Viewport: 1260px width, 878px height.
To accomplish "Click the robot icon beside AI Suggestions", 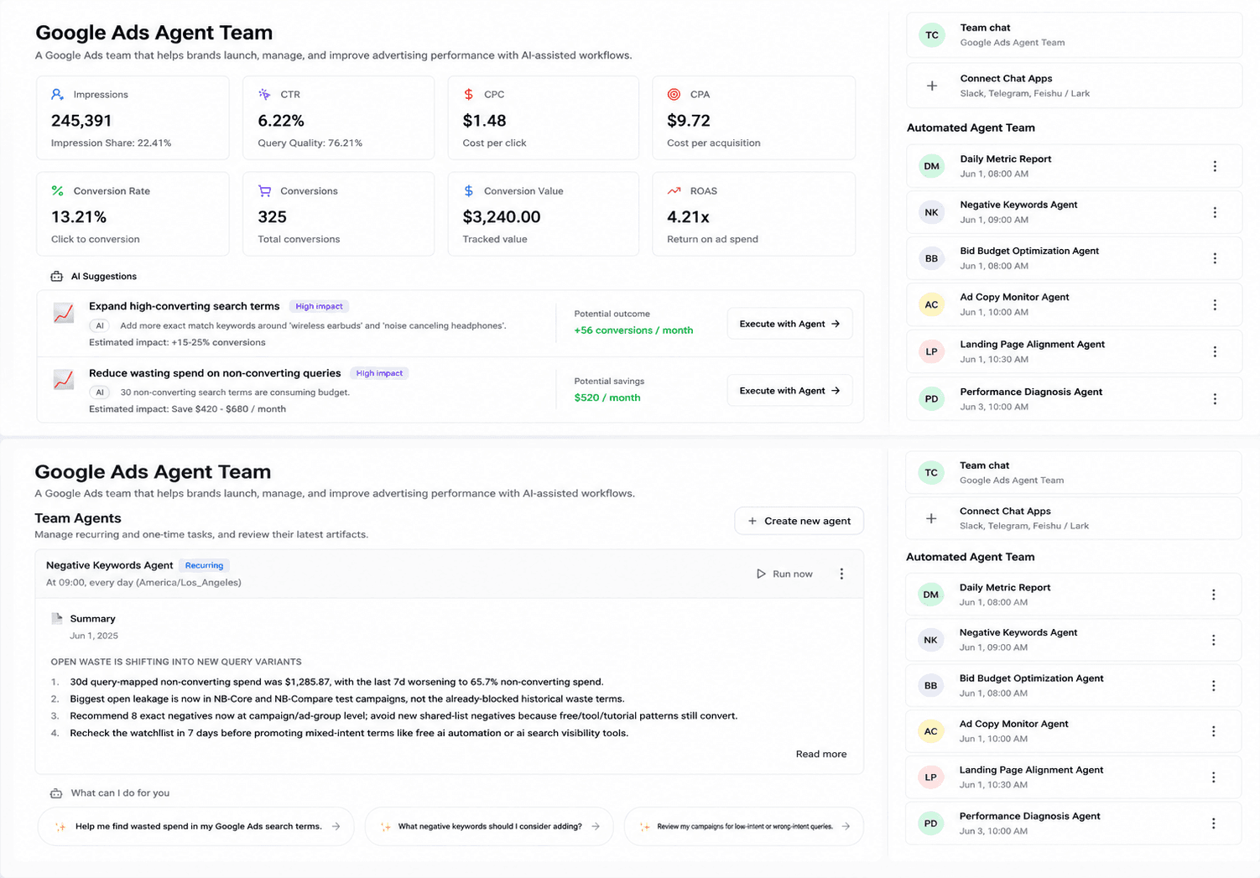I will point(56,277).
